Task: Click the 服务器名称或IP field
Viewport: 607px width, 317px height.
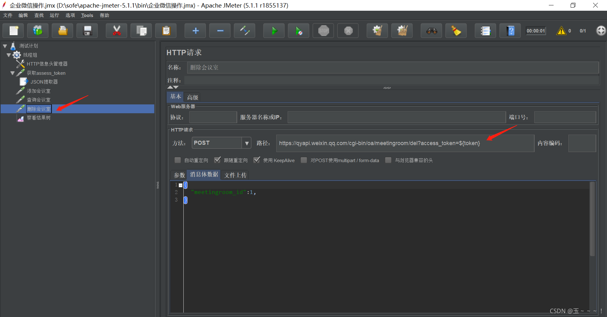Action: (396, 117)
